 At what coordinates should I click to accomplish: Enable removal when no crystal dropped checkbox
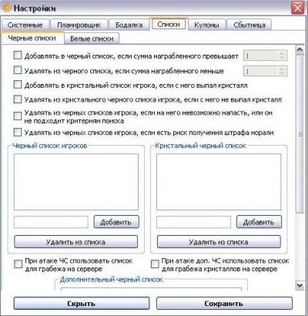tap(18, 99)
